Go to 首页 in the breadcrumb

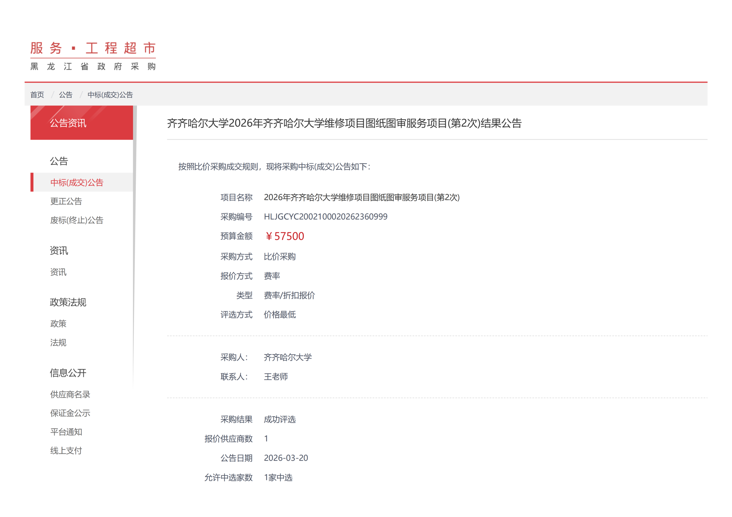coord(37,95)
